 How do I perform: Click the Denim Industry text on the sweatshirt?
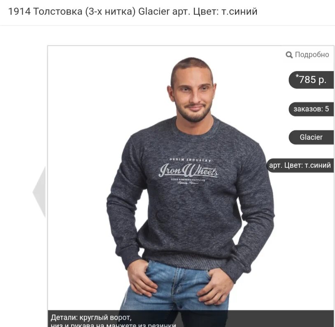(x=190, y=160)
